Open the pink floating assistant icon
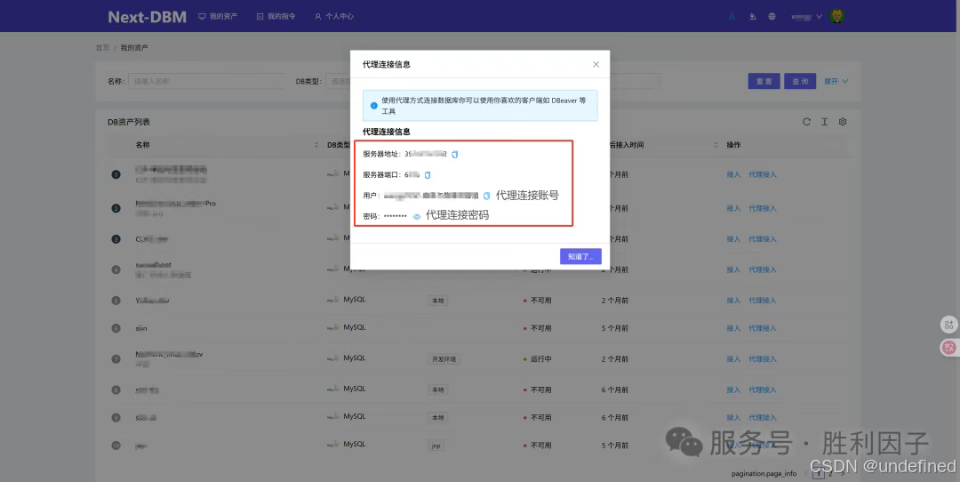Screen dimensions: 960x482 [x=949, y=347]
